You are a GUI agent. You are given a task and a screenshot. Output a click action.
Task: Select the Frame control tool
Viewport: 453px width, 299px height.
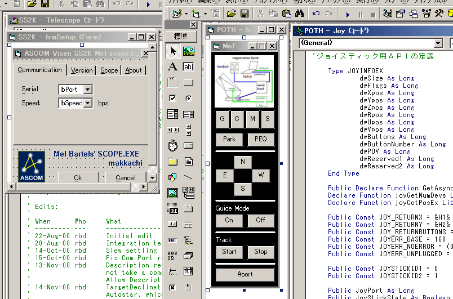tap(173, 83)
